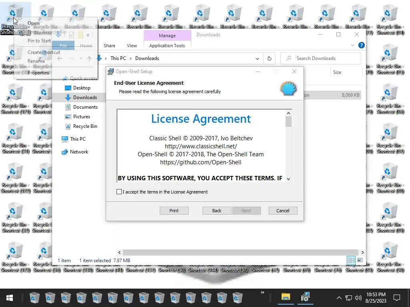Viewport: 410px width, 307px height.
Task: Select Recycle Bin - Shortcut (123) desktop icon
Action: [16, 257]
